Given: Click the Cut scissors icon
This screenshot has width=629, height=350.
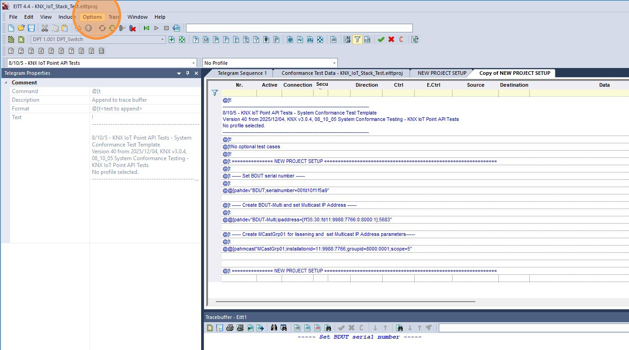Looking at the screenshot, I should pyautogui.click(x=45, y=28).
